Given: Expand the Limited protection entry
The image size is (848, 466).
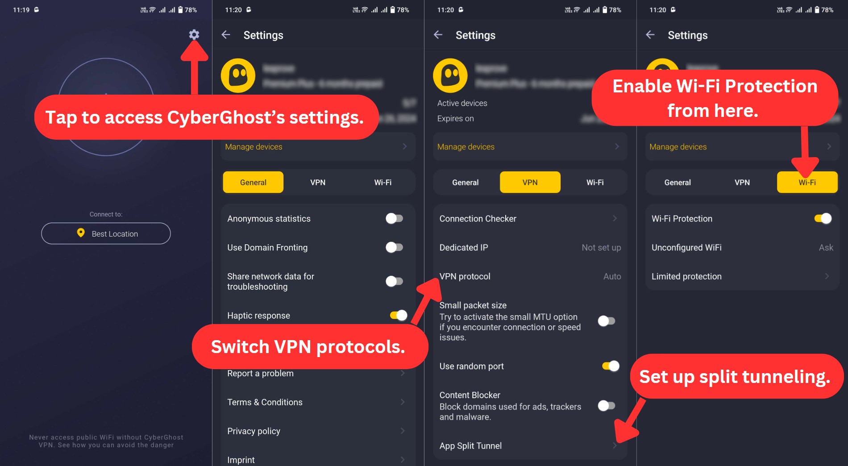Looking at the screenshot, I should click(x=742, y=276).
